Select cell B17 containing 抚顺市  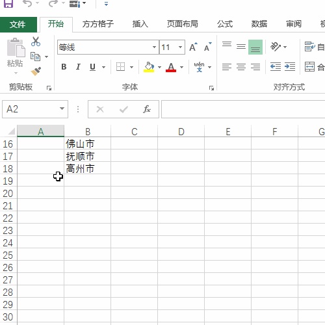pos(87,157)
